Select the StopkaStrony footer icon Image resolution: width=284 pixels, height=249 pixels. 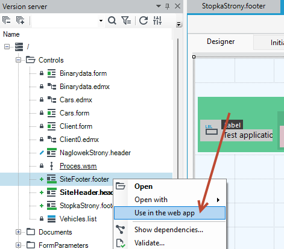click(x=52, y=206)
